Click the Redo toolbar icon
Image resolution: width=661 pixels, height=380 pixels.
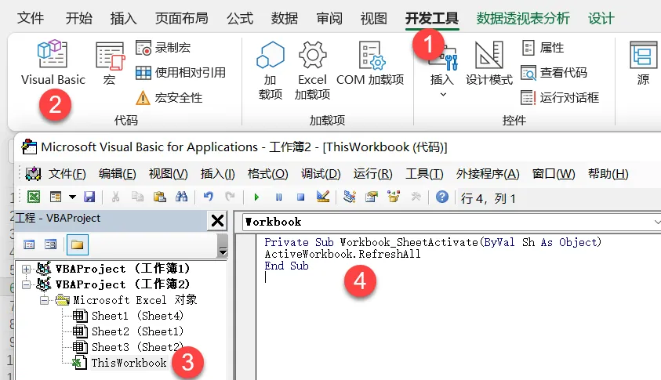[231, 197]
